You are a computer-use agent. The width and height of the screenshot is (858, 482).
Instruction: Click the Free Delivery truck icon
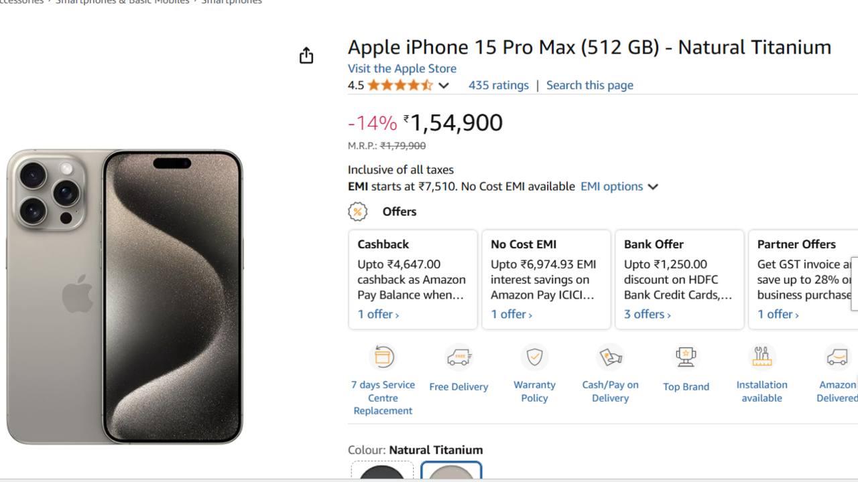(x=459, y=357)
